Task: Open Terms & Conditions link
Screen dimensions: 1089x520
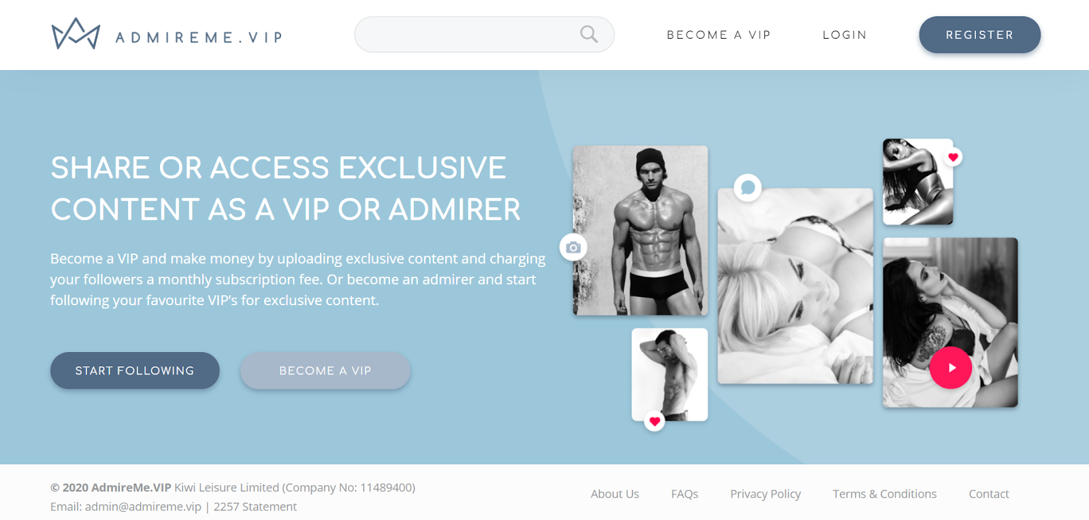Action: pos(885,494)
